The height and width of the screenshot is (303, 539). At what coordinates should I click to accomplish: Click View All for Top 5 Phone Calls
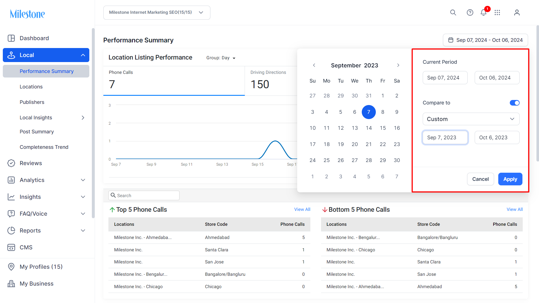(x=302, y=209)
